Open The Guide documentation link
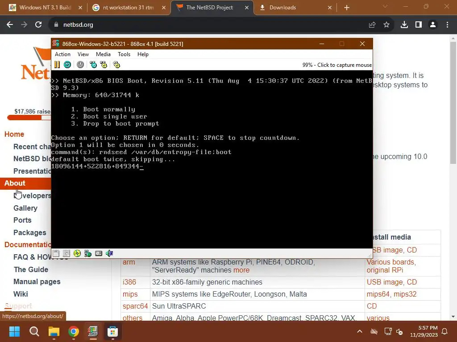Image resolution: width=457 pixels, height=342 pixels. tap(31, 269)
